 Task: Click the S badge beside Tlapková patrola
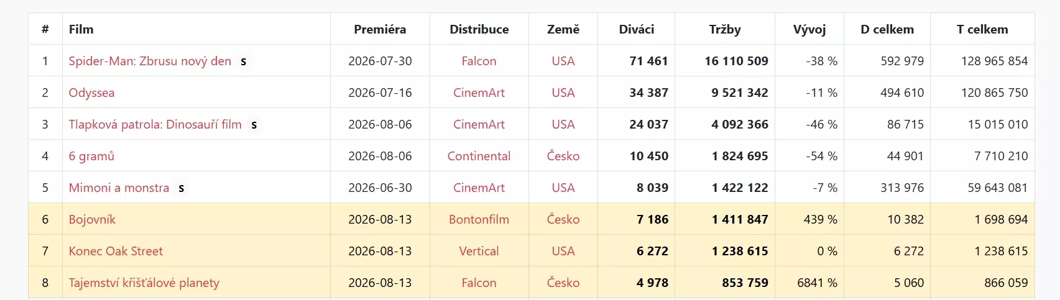[254, 125]
